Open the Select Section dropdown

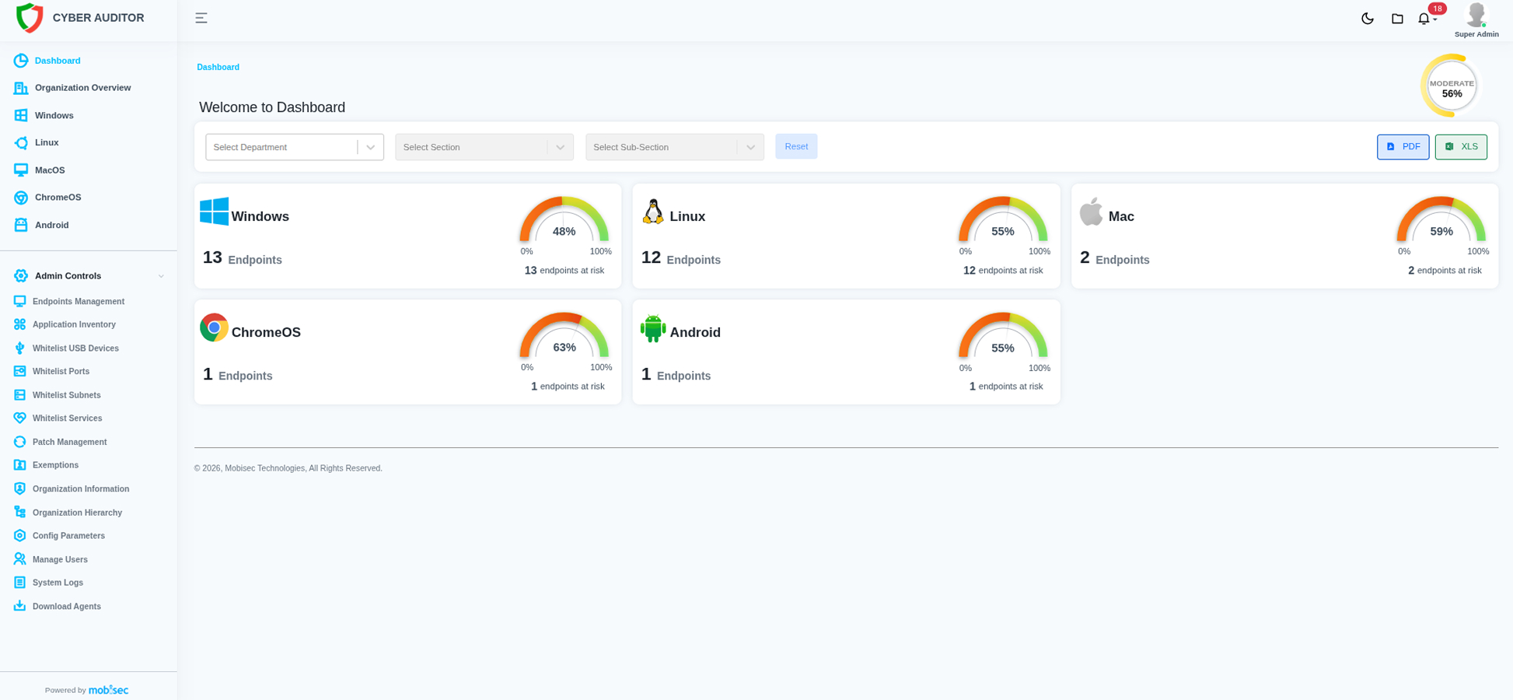(484, 147)
